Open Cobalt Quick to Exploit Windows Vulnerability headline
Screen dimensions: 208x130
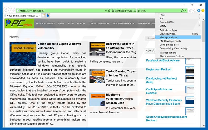pos(59,46)
